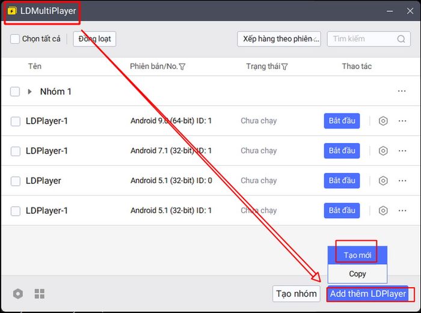Click the magnifier icon in the search box
The width and height of the screenshot is (421, 313).
tap(401, 39)
